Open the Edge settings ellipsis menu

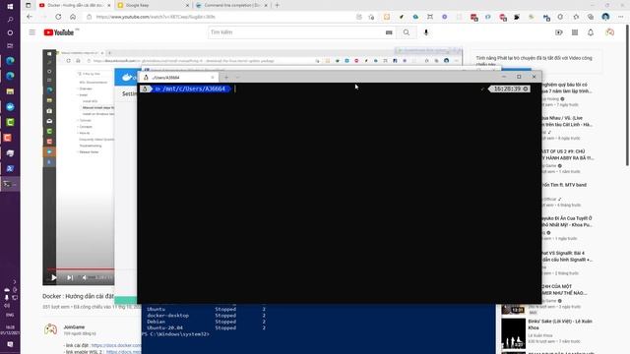(620, 17)
